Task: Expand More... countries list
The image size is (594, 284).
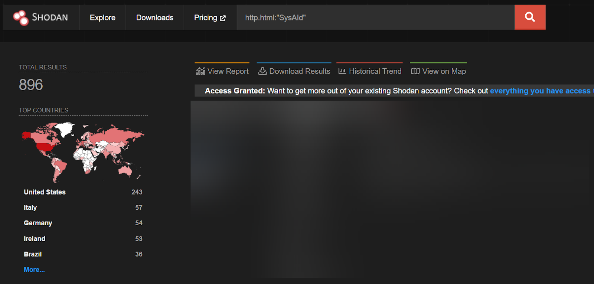Action: (34, 270)
